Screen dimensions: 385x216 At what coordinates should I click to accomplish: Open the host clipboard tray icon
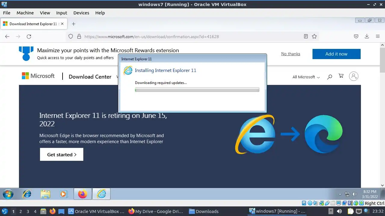(350, 211)
